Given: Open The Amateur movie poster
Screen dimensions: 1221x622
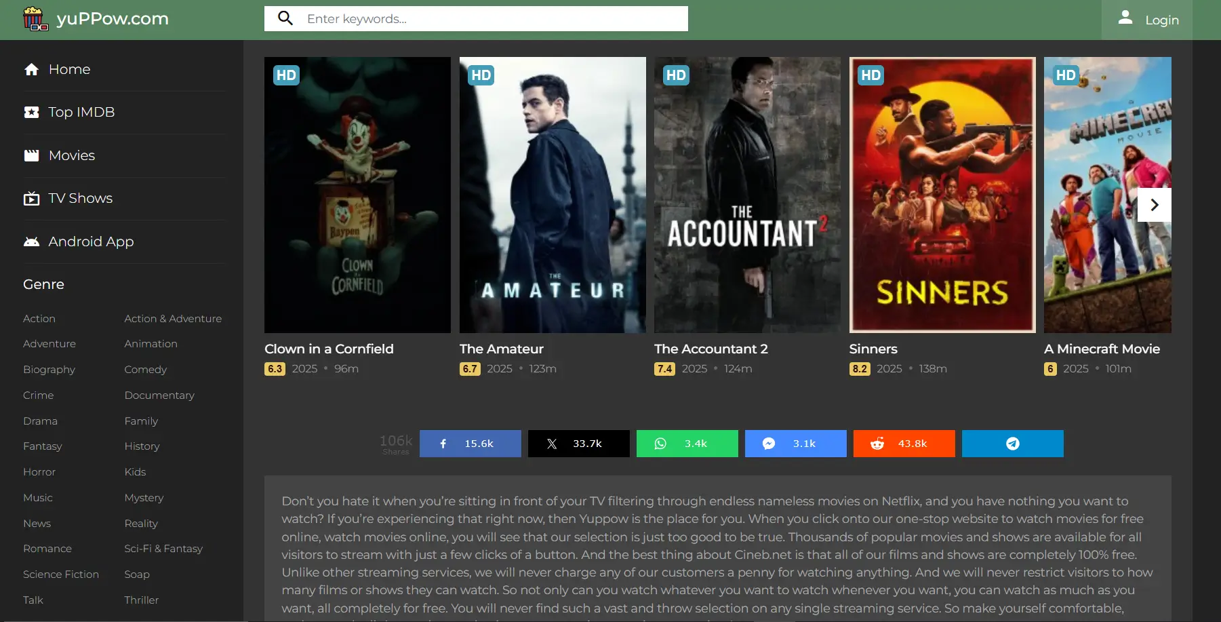Looking at the screenshot, I should [x=553, y=195].
